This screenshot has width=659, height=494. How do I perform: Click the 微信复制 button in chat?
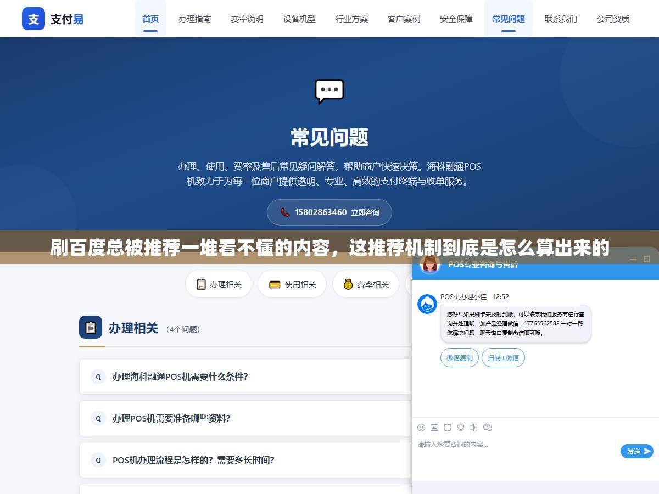pos(460,358)
